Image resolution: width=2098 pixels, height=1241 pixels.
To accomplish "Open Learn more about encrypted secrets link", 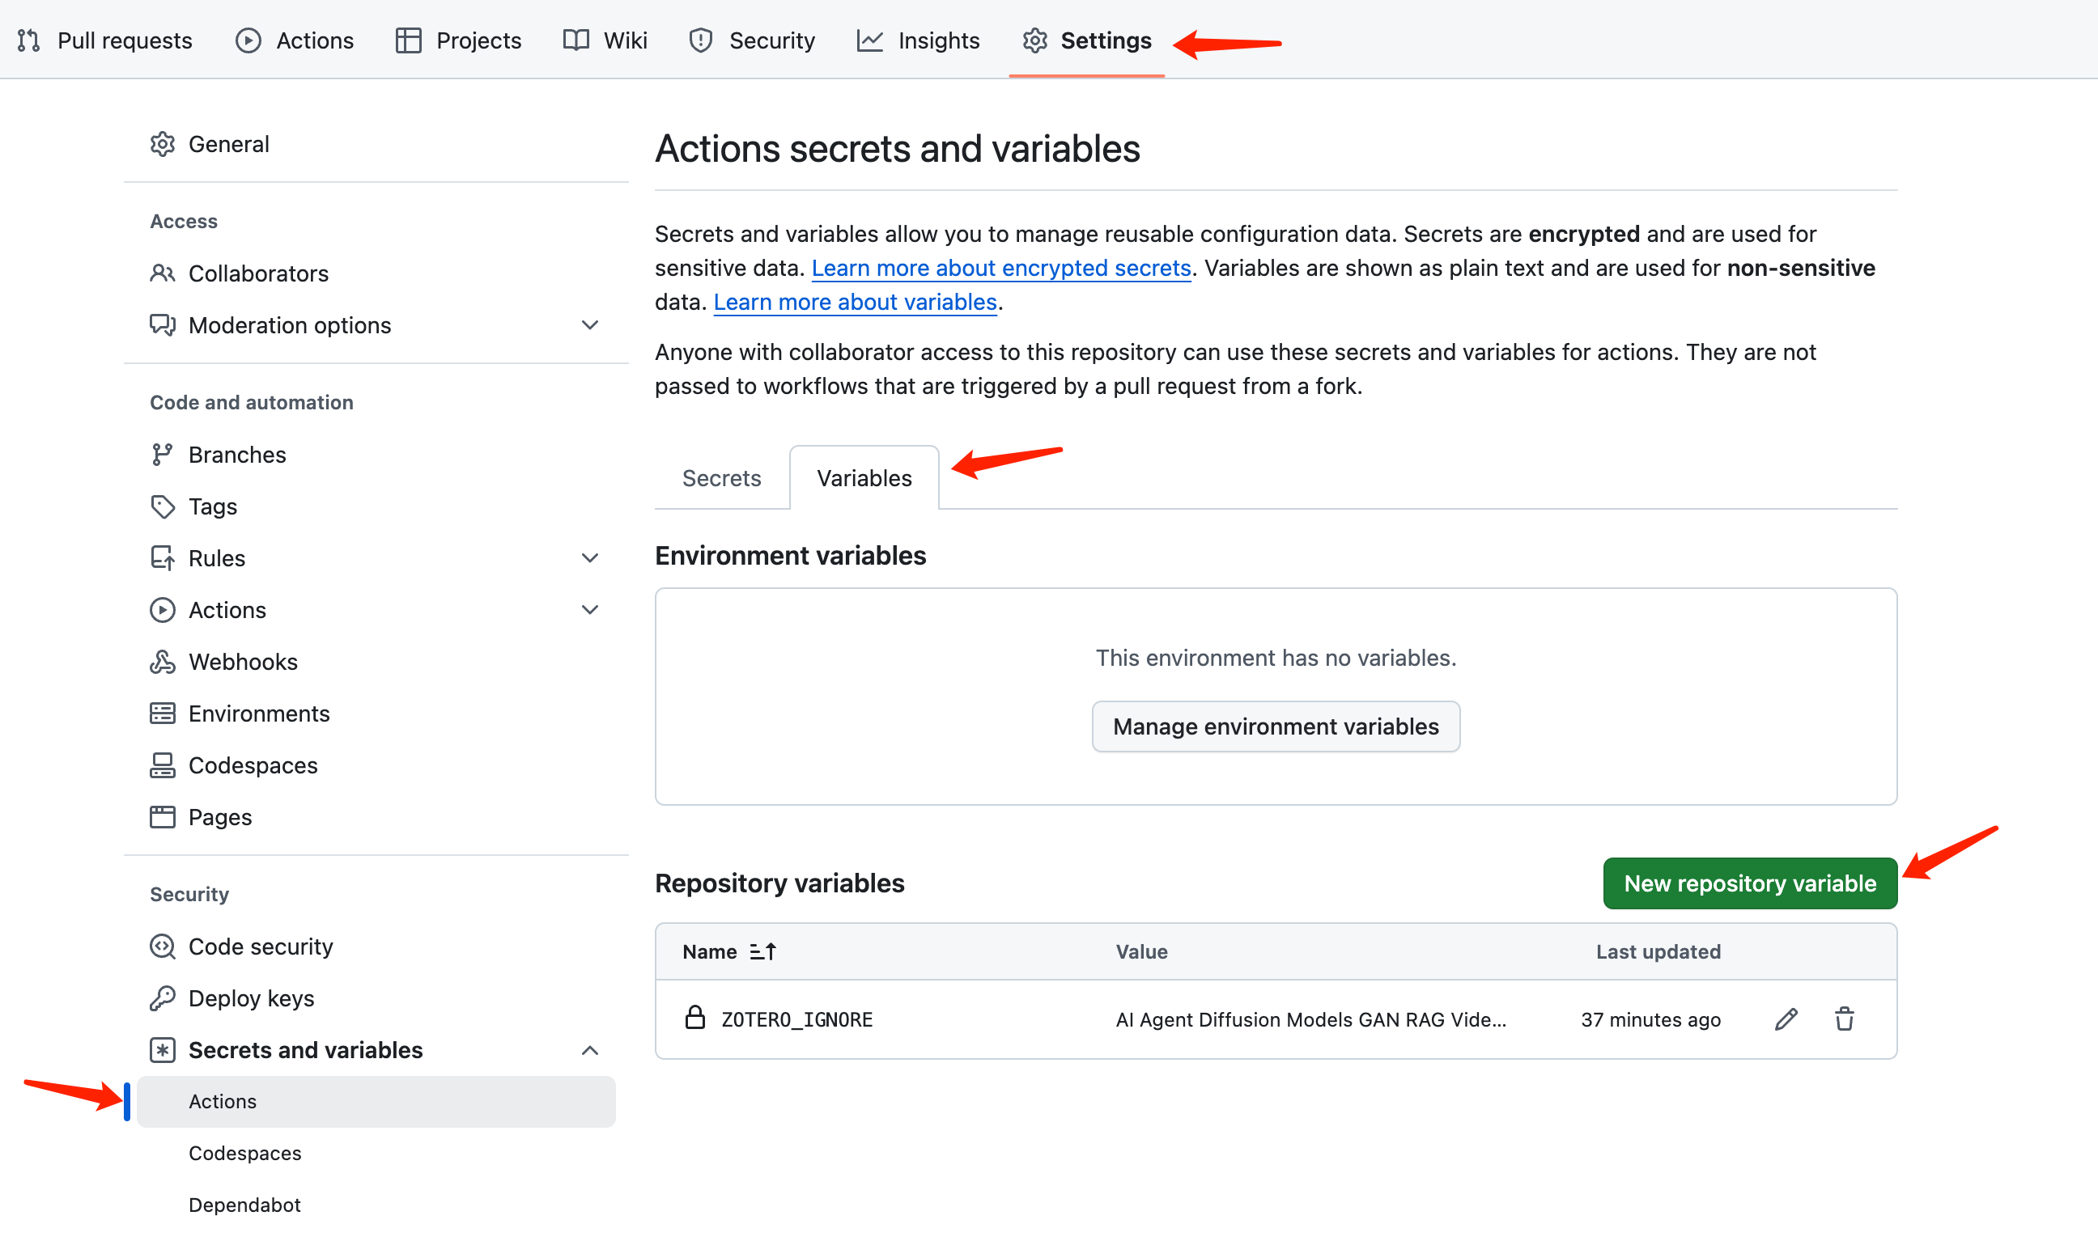I will coord(1000,268).
